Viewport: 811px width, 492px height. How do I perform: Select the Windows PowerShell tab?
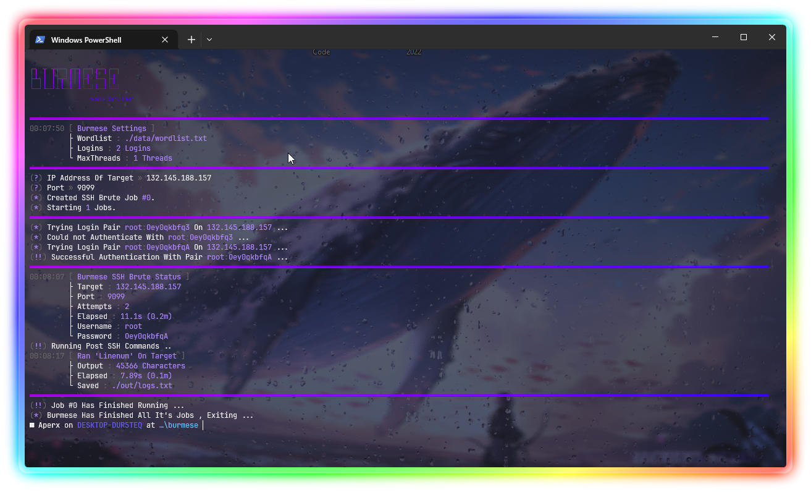(104, 40)
